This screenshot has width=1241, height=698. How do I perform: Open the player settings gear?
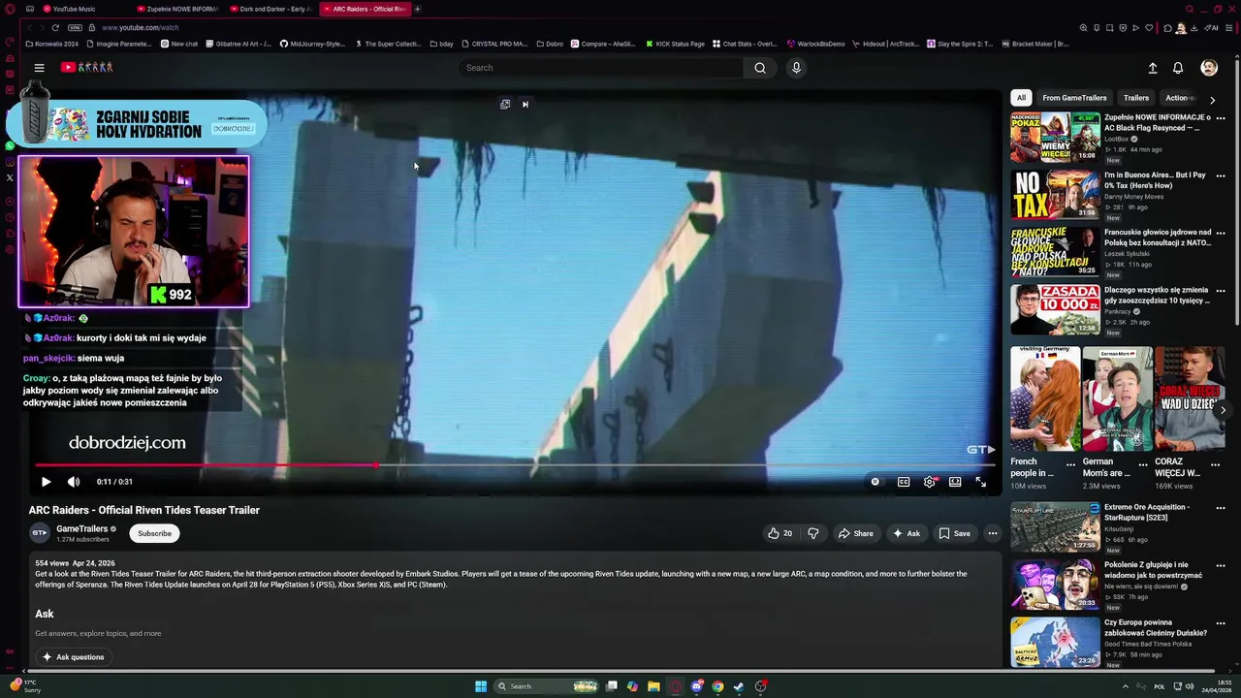[930, 482]
